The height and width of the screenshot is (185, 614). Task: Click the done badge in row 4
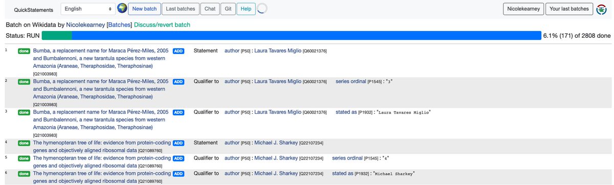click(x=24, y=143)
